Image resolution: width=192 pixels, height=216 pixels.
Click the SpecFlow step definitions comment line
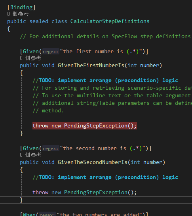pos(105,37)
